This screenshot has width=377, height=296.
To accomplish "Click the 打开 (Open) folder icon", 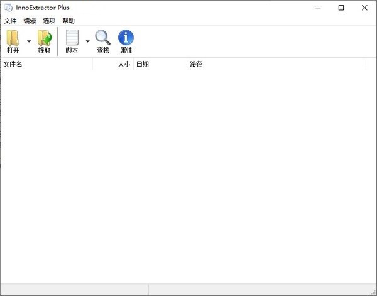I will tap(13, 38).
